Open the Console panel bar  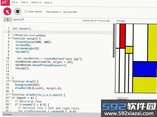tap(52, 114)
